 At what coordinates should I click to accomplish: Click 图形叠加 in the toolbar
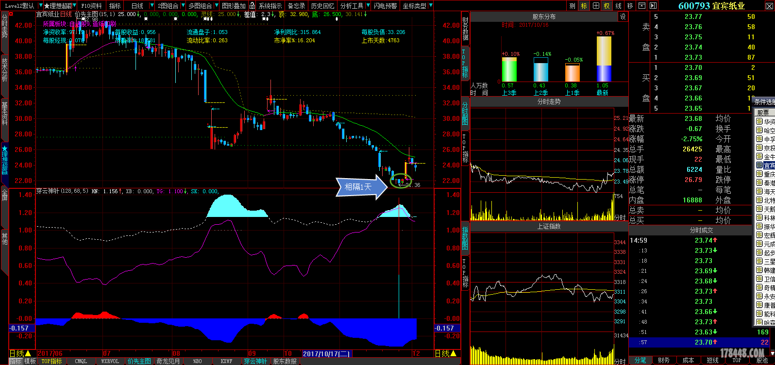click(234, 6)
